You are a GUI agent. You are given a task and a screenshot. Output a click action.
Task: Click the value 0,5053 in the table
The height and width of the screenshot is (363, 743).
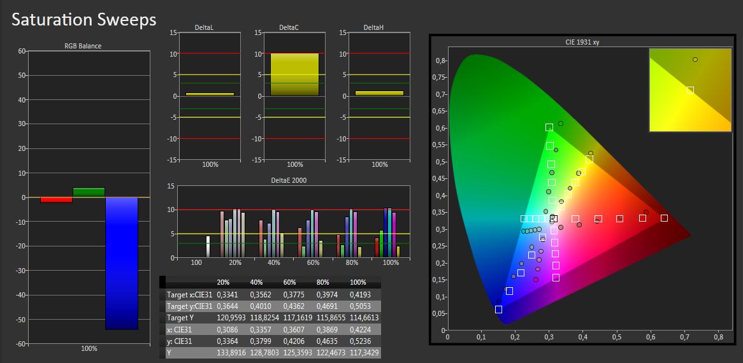tap(359, 306)
